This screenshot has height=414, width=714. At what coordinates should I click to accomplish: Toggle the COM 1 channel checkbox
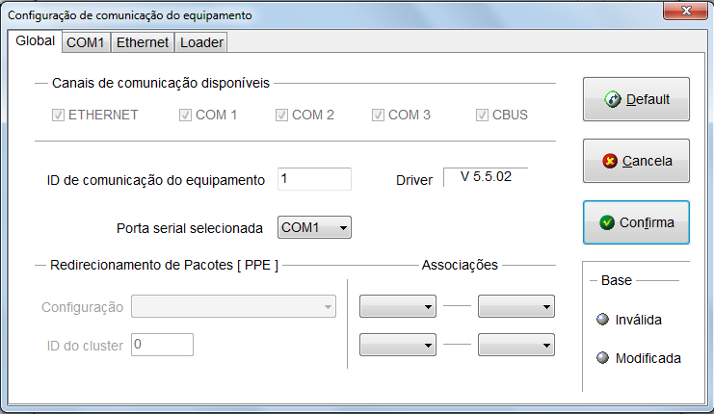[185, 116]
